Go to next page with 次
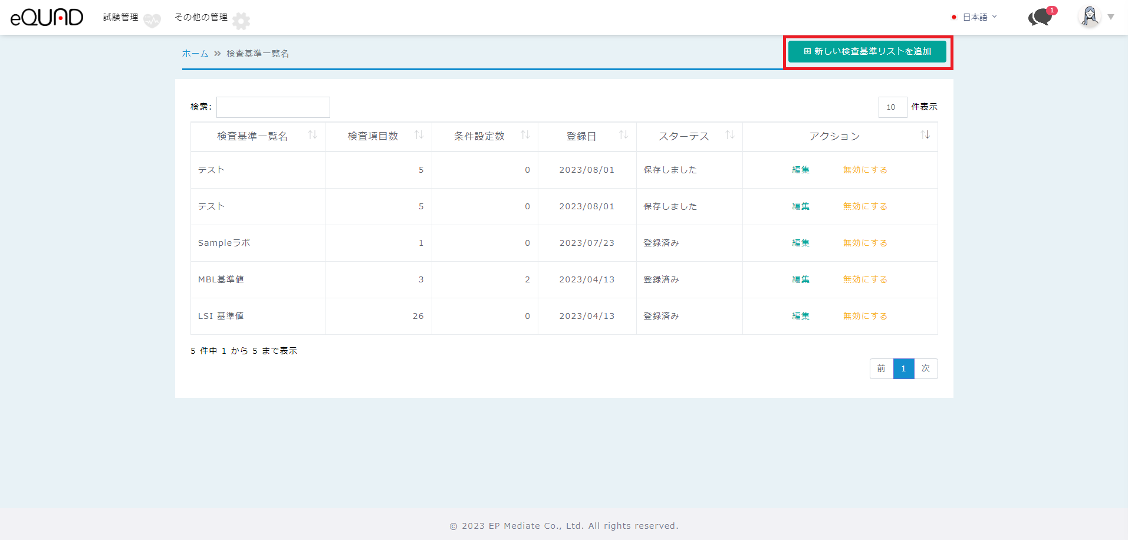The height and width of the screenshot is (540, 1128). click(925, 368)
